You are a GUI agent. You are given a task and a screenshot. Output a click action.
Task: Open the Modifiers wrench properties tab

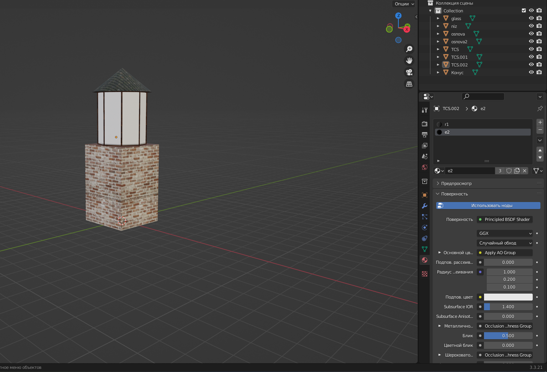[424, 206]
